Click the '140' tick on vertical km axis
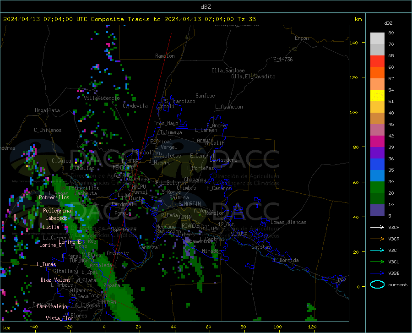 pos(353,43)
